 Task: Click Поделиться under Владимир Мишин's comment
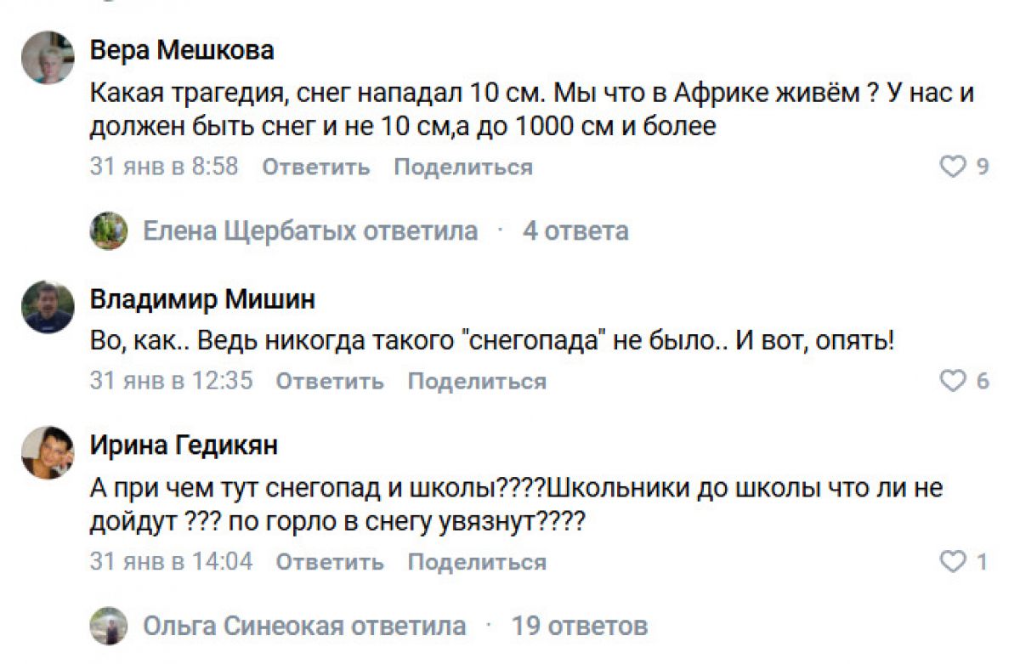point(477,381)
